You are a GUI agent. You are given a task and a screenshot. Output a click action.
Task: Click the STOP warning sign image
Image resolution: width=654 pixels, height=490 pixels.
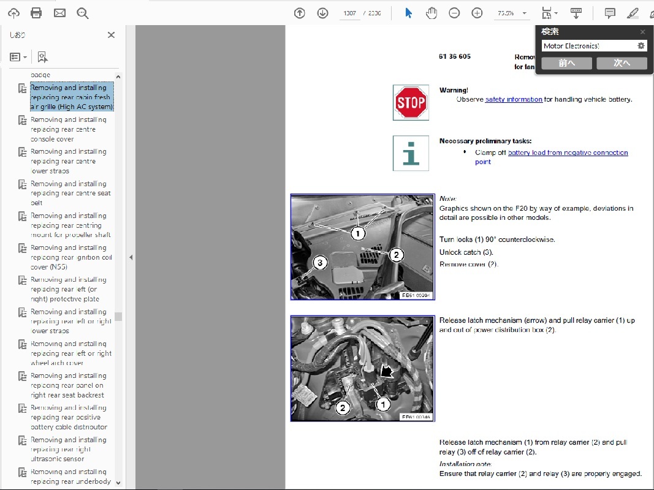pos(411,102)
